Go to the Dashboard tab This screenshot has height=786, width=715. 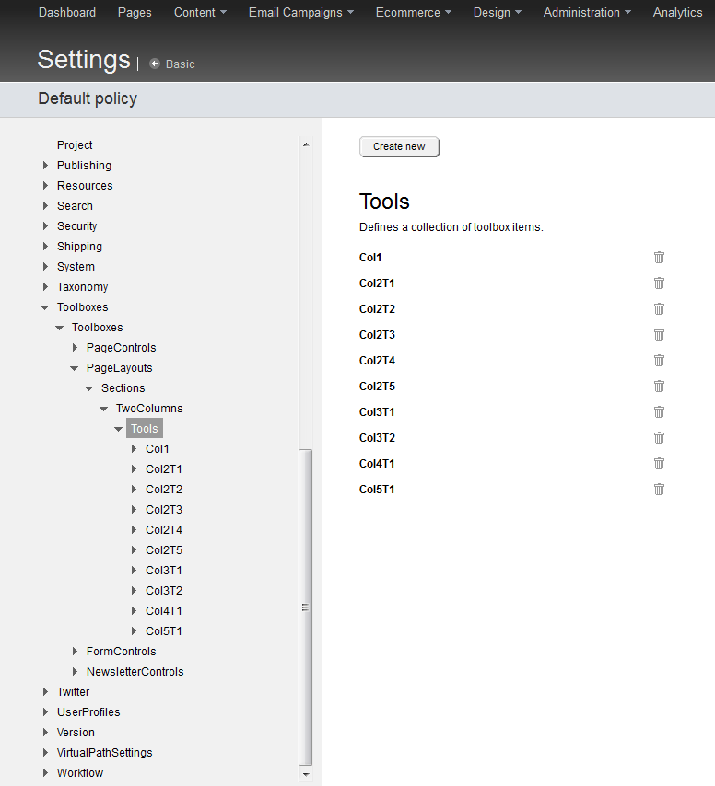point(67,13)
